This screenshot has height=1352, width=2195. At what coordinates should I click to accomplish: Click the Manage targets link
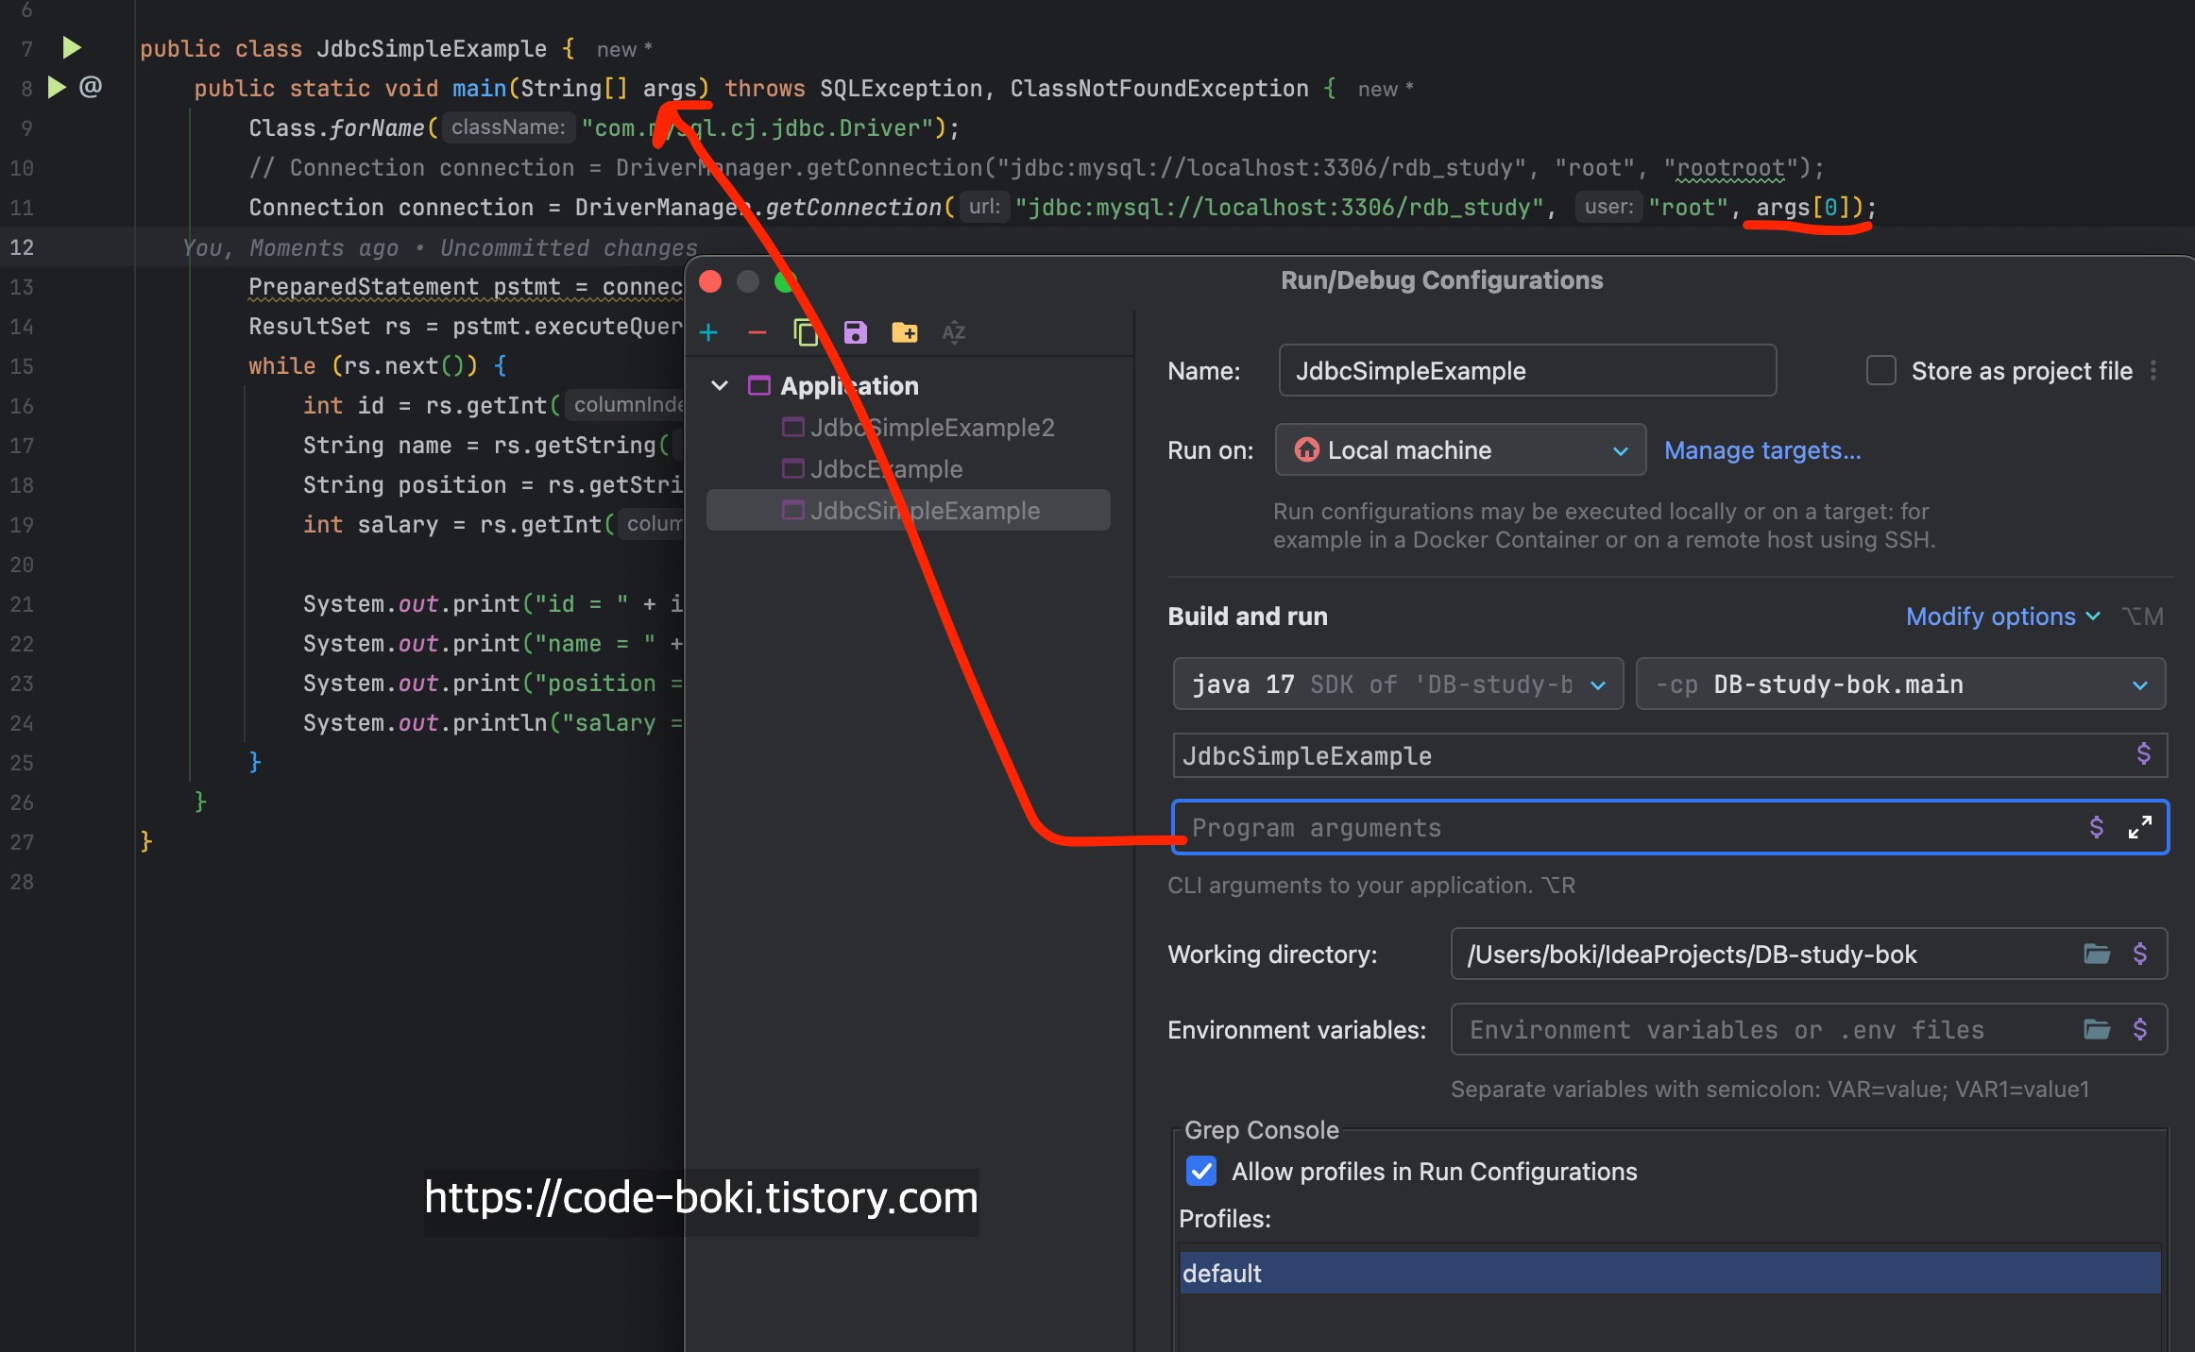tap(1762, 450)
